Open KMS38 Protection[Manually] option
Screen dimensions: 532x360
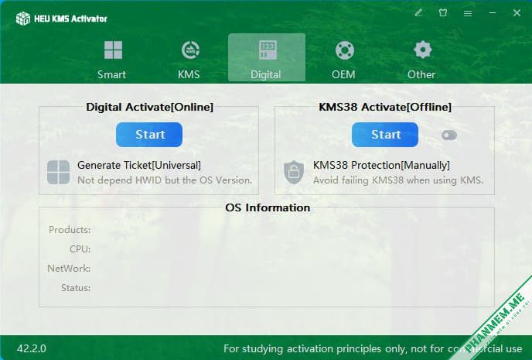coord(381,166)
